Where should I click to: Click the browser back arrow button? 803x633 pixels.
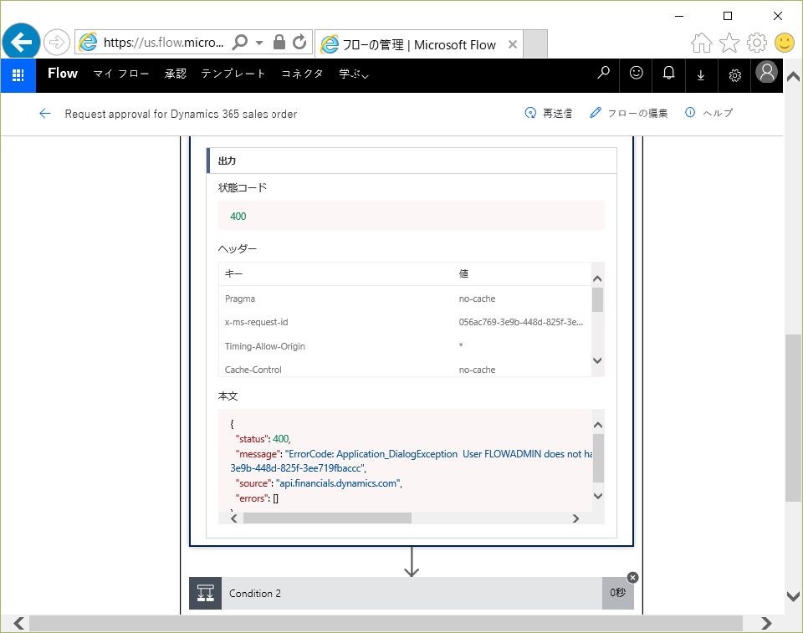pos(21,42)
